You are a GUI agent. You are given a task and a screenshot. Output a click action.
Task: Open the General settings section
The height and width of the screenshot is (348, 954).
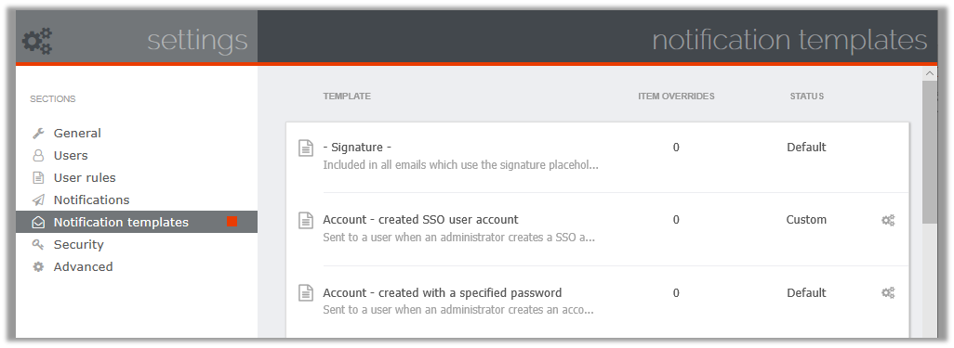[x=77, y=133]
